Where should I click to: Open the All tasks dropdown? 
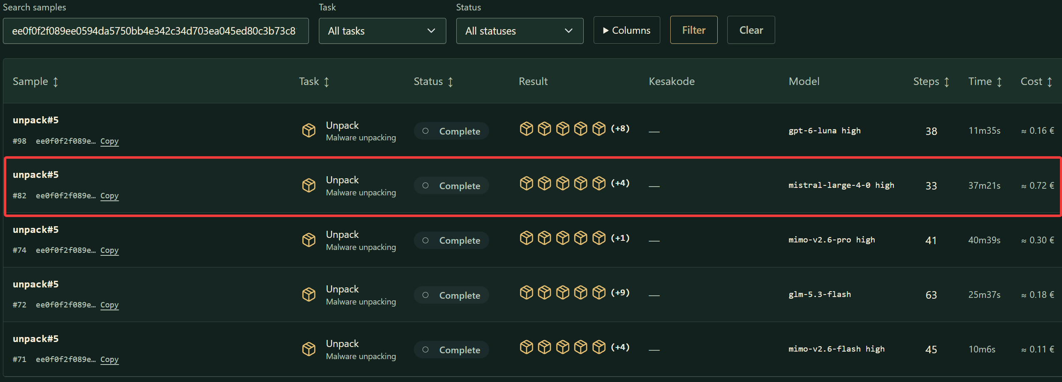pos(382,31)
